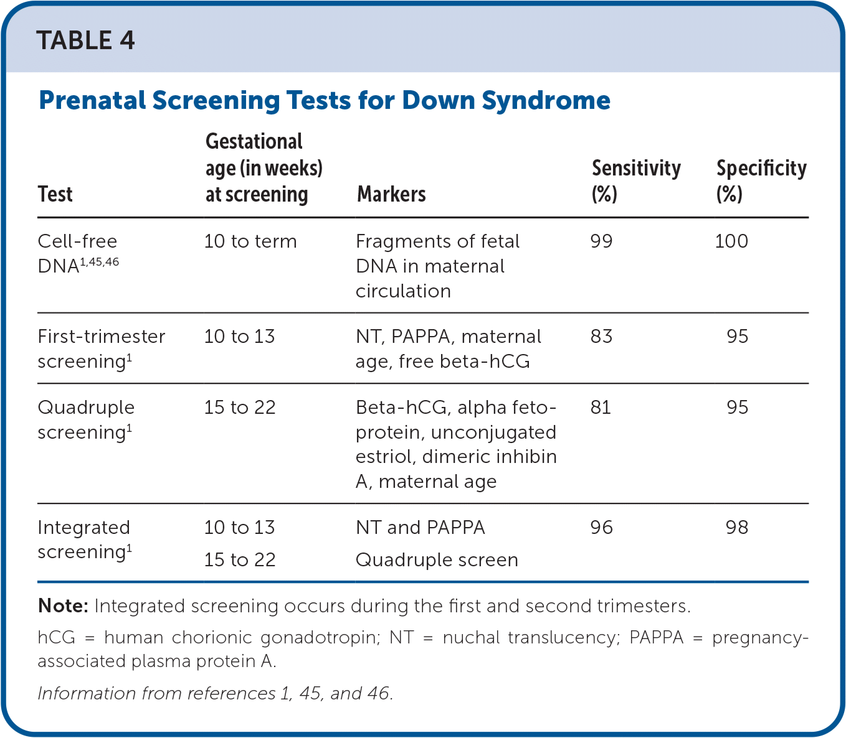Select the First-trimester sensitivity value 83
This screenshot has height=738, width=846.
[x=601, y=337]
